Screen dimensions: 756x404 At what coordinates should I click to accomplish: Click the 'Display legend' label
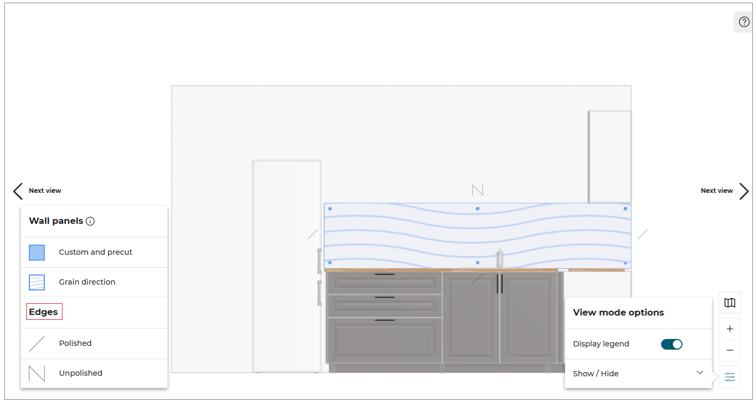click(x=601, y=344)
